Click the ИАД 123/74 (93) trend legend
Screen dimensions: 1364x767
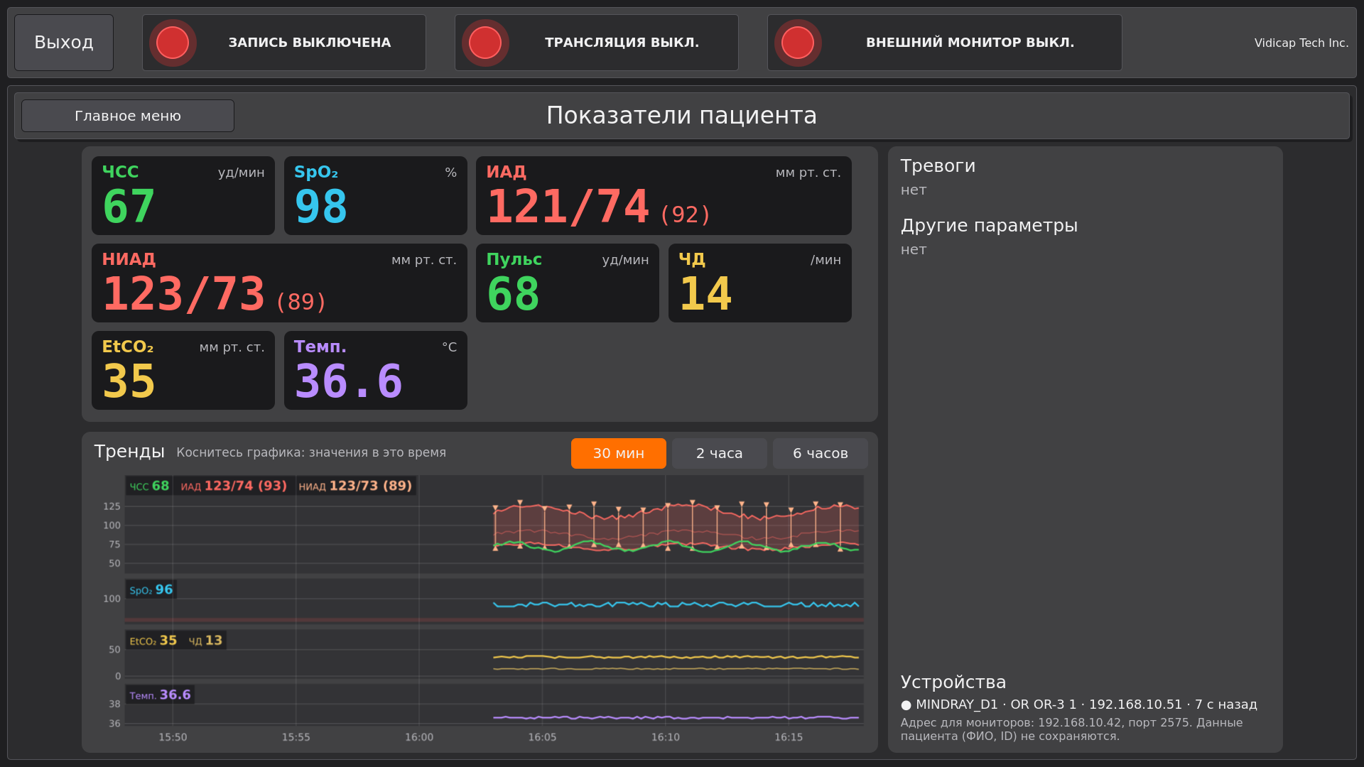coord(234,486)
